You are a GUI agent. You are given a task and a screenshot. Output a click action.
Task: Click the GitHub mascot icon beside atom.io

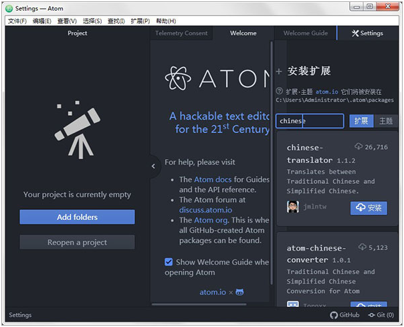[239, 292]
